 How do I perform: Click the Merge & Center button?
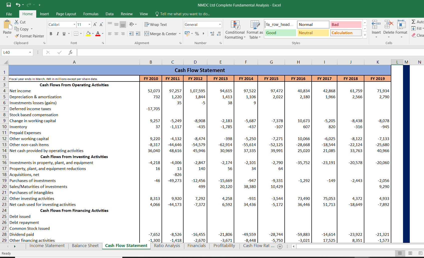(161, 34)
